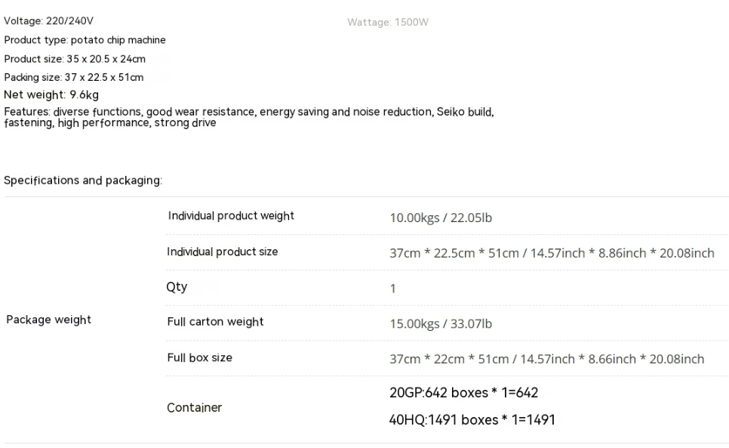Click the Package weight row label
The width and height of the screenshot is (729, 448).
[x=49, y=320]
